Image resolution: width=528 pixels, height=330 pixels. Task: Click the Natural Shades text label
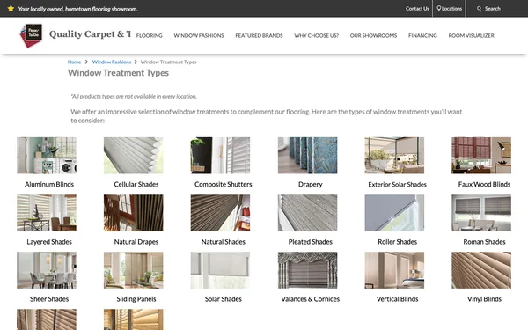(x=224, y=242)
